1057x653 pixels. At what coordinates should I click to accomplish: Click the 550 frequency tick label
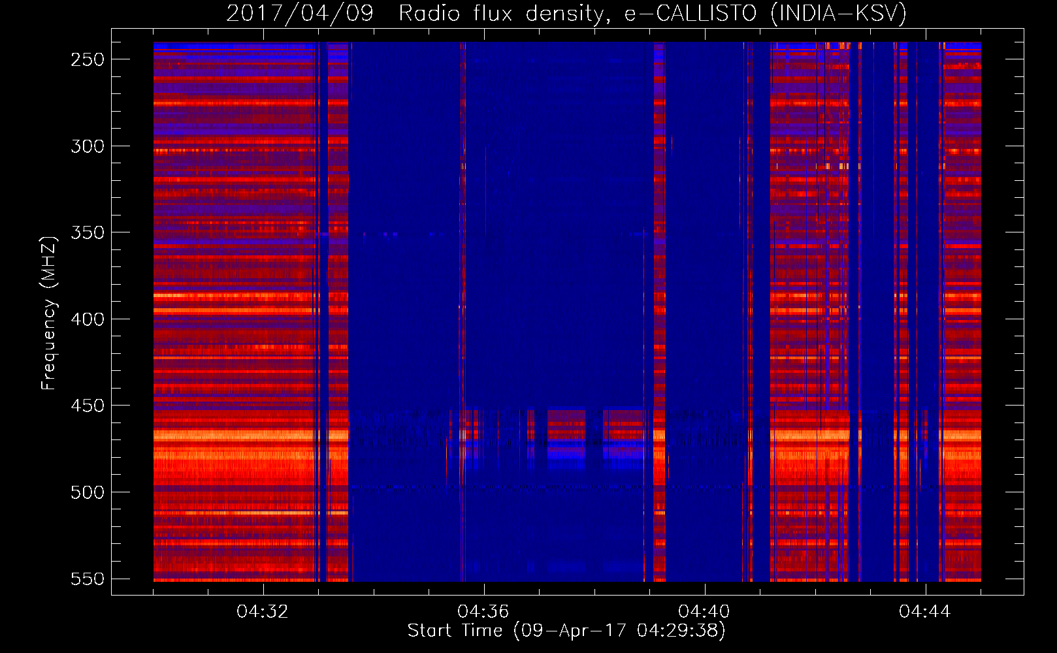[x=88, y=579]
